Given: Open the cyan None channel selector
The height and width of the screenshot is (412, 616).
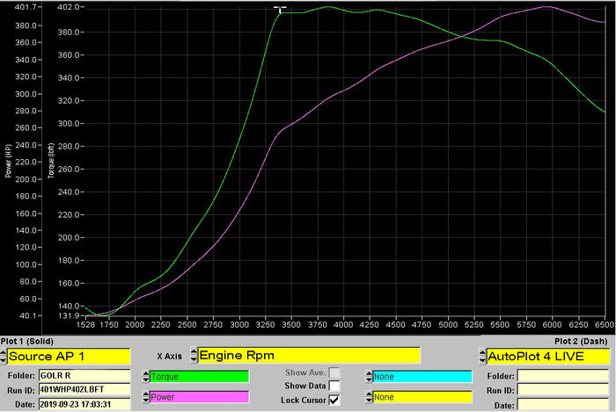Looking at the screenshot, I should (421, 376).
